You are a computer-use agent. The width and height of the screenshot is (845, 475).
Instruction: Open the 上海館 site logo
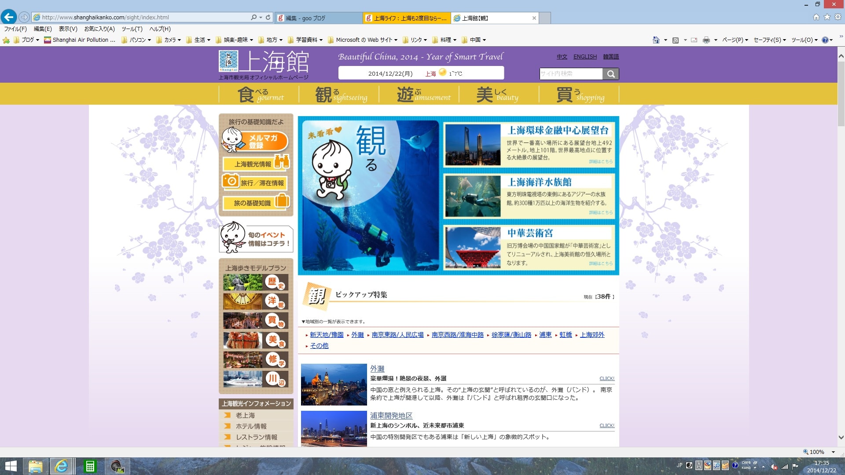264,64
